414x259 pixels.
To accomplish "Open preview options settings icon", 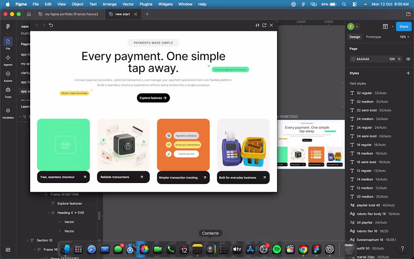I will (x=257, y=25).
